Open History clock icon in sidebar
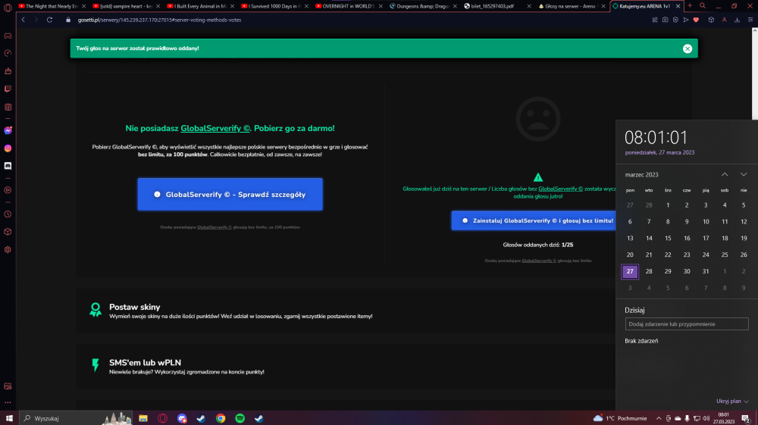This screenshot has width=758, height=425. coord(8,214)
